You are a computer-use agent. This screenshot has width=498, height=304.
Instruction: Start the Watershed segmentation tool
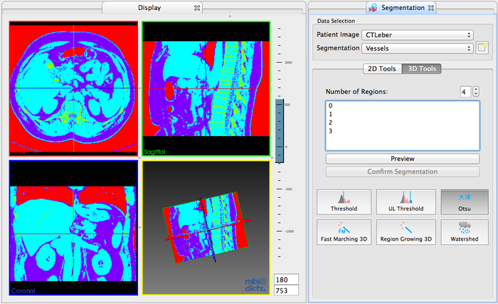pos(464,232)
